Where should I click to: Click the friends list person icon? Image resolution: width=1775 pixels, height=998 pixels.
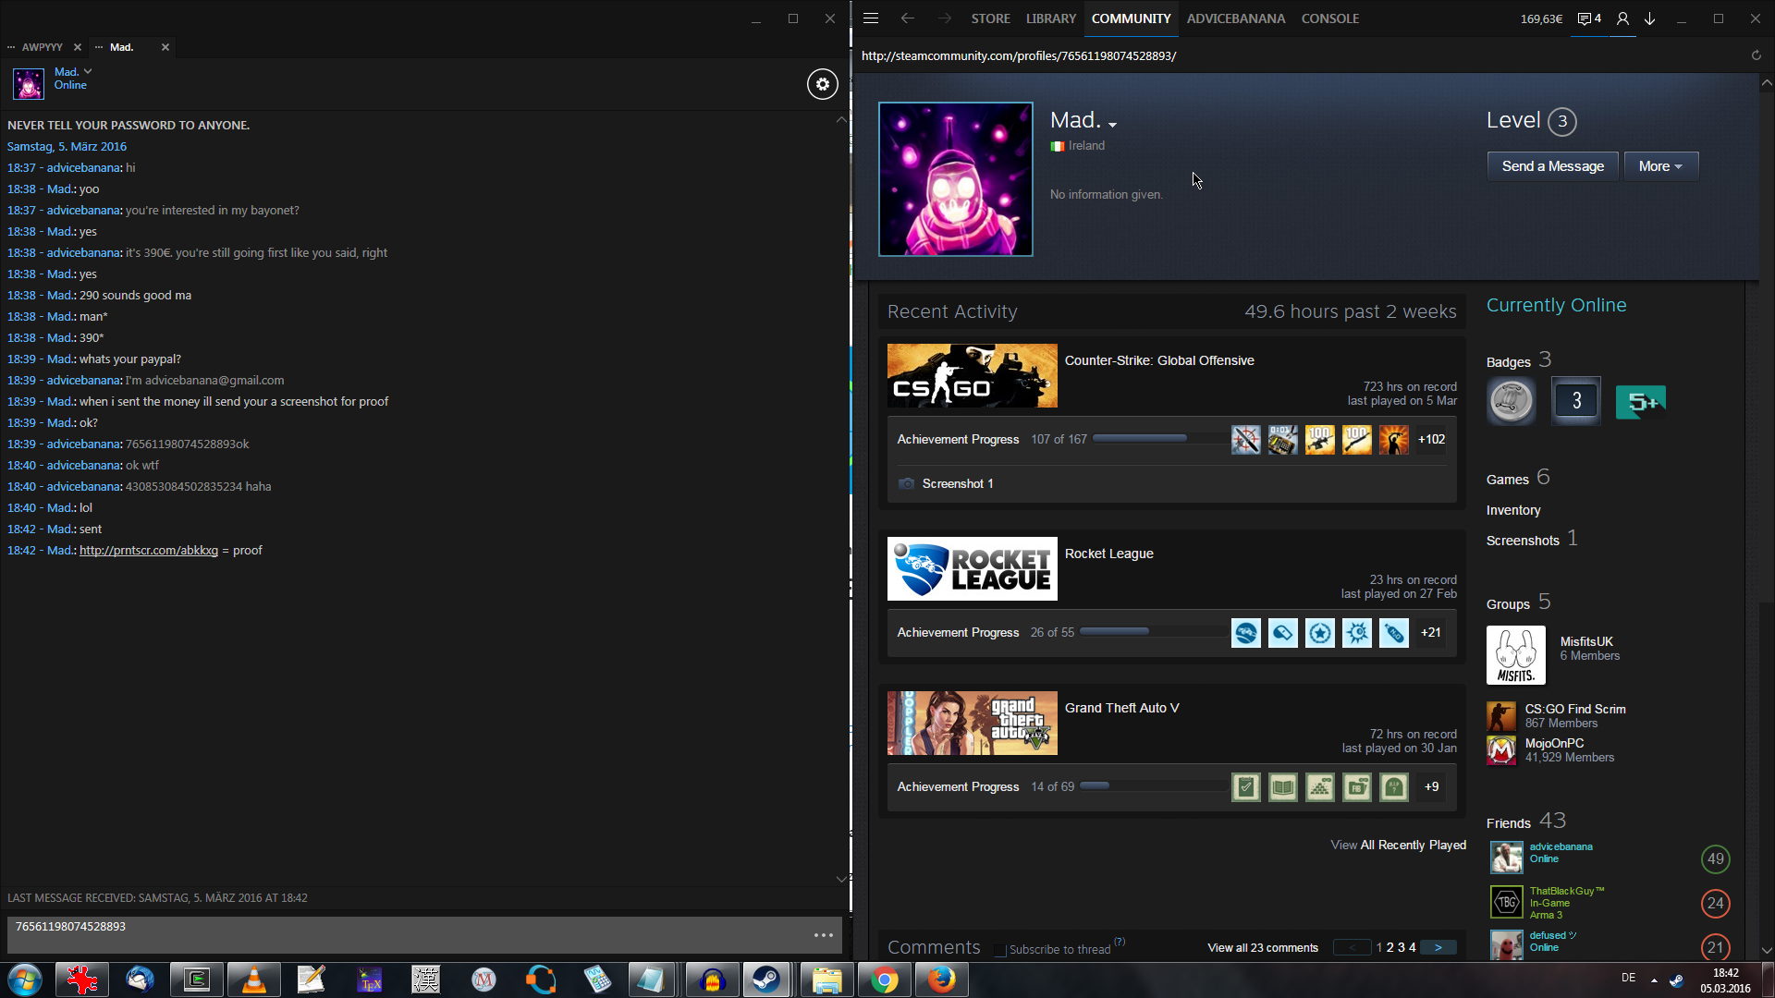click(x=1622, y=18)
